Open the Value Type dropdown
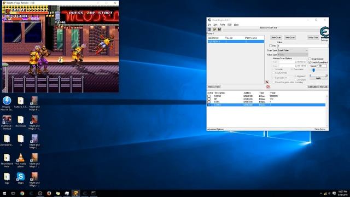The width and height of the screenshot is (350, 197). coord(293,55)
